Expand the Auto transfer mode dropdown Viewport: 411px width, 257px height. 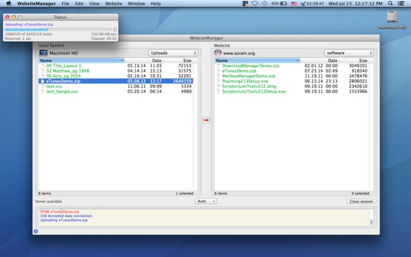pos(206,201)
